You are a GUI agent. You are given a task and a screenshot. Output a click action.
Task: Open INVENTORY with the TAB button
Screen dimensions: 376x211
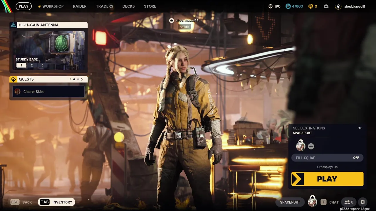pyautogui.click(x=57, y=202)
